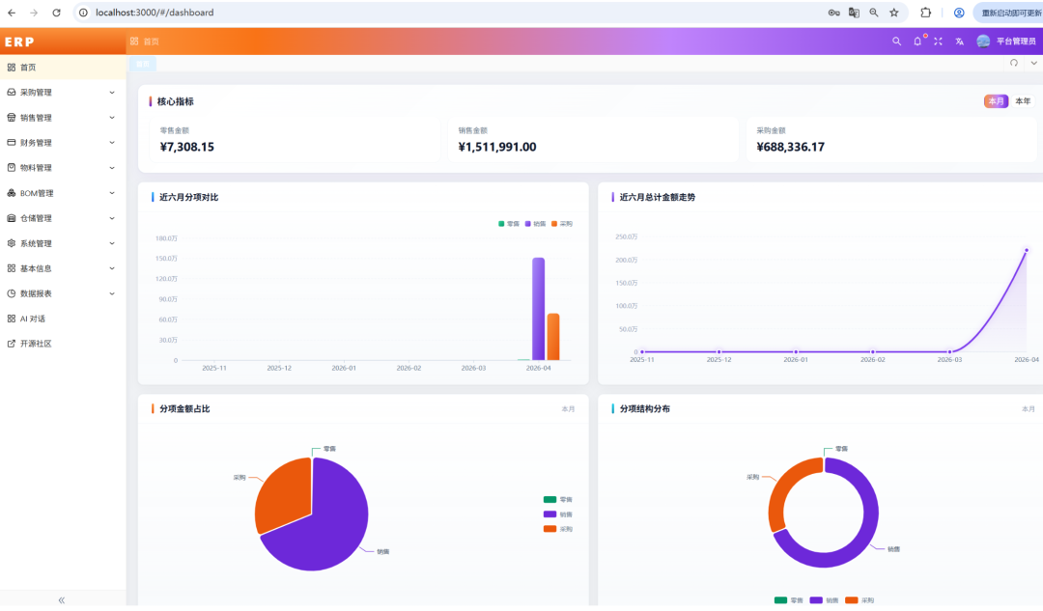Click the 财务管理 card icon
Viewport: 1043px width, 611px height.
(12, 142)
